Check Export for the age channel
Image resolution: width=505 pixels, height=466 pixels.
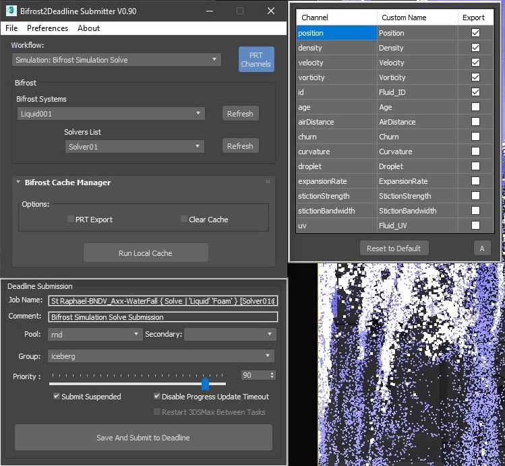coord(475,107)
